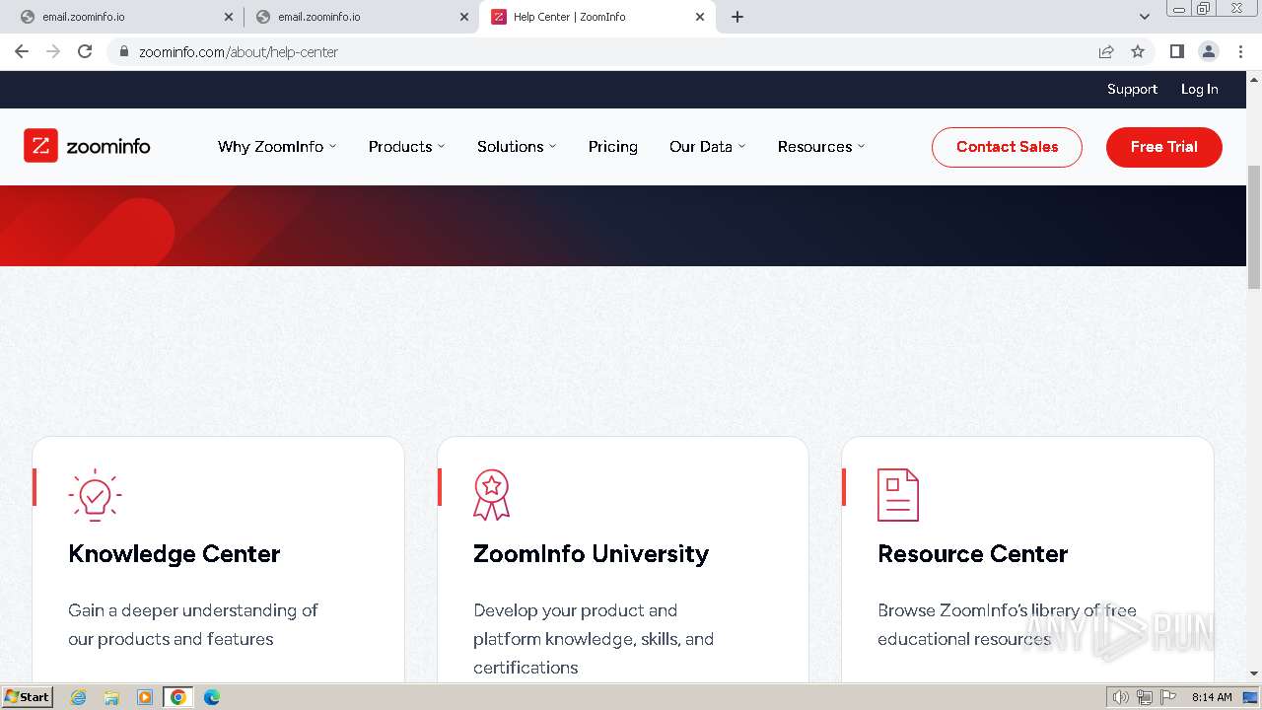Click the Knowledge Center lightbulb icon
This screenshot has height=710, width=1262.
(95, 494)
